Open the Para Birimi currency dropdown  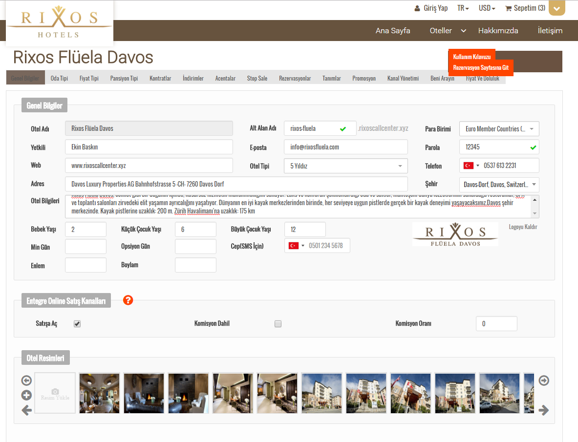click(x=499, y=129)
